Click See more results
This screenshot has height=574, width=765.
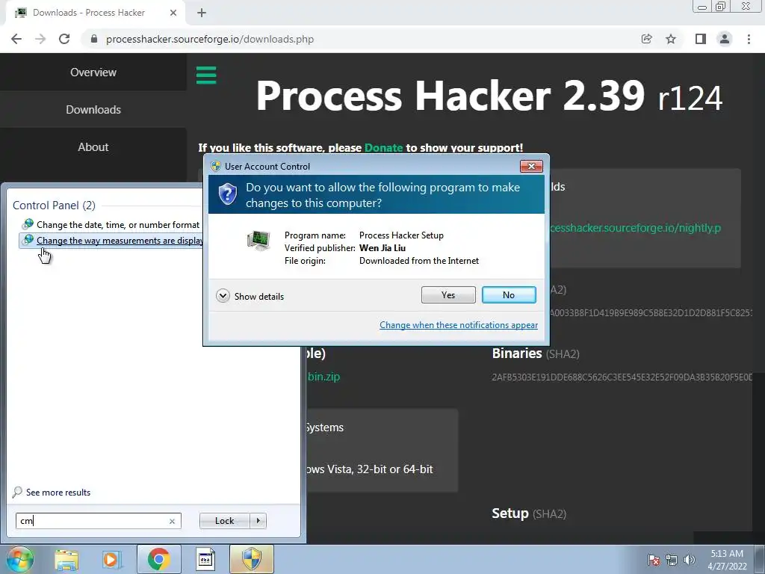click(x=58, y=493)
